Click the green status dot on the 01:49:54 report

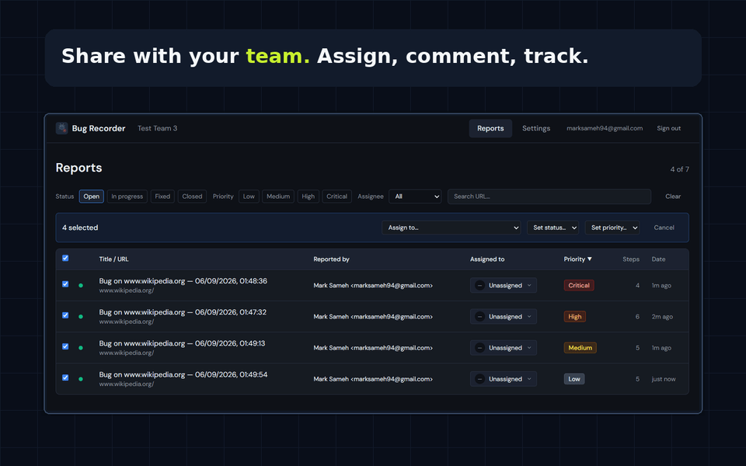(81, 379)
